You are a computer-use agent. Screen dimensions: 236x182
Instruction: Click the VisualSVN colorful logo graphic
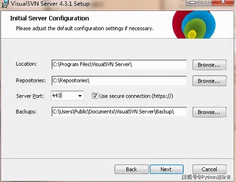coord(194,25)
